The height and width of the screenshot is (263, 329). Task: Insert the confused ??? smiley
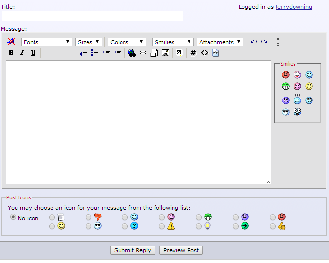(x=297, y=99)
